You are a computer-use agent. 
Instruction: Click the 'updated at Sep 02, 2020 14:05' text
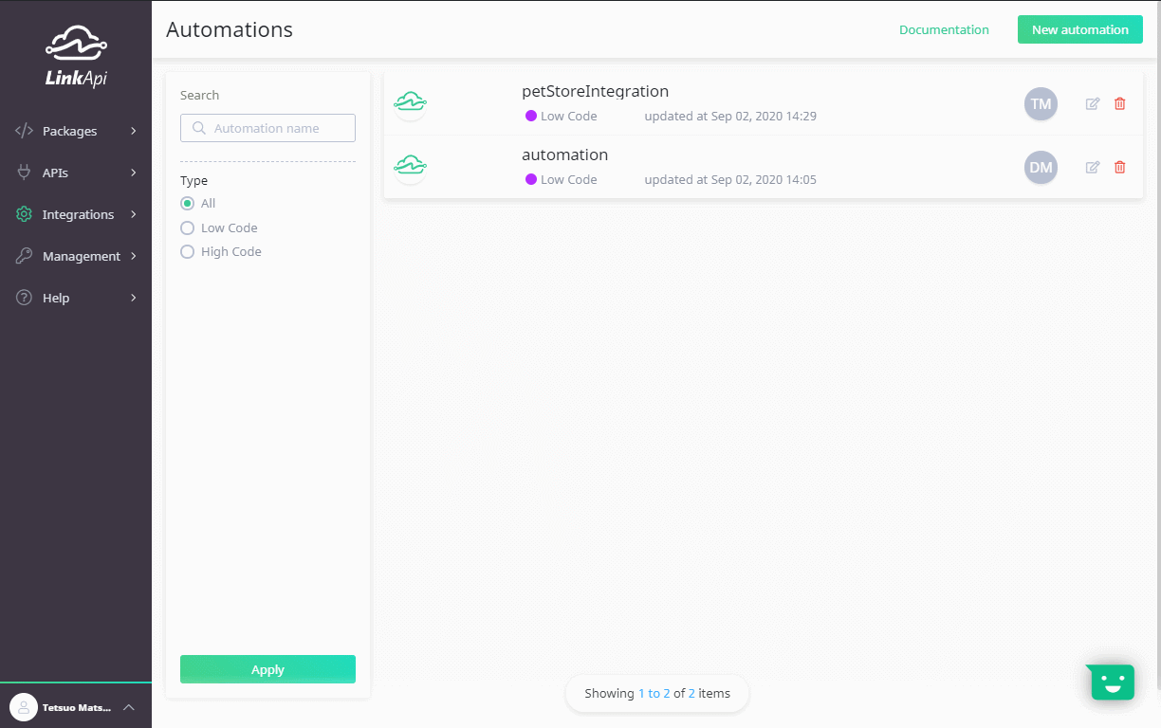[x=730, y=179]
